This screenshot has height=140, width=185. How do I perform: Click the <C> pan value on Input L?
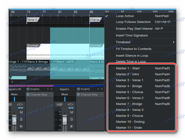[70, 104]
